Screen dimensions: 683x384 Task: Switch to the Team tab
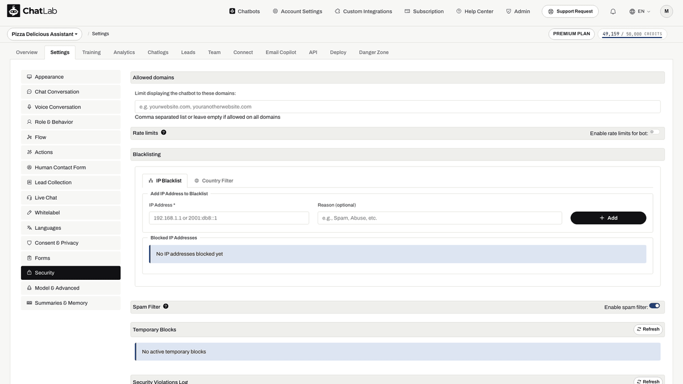click(214, 52)
